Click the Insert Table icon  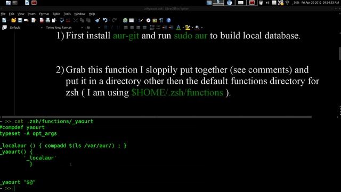[x=132, y=20]
